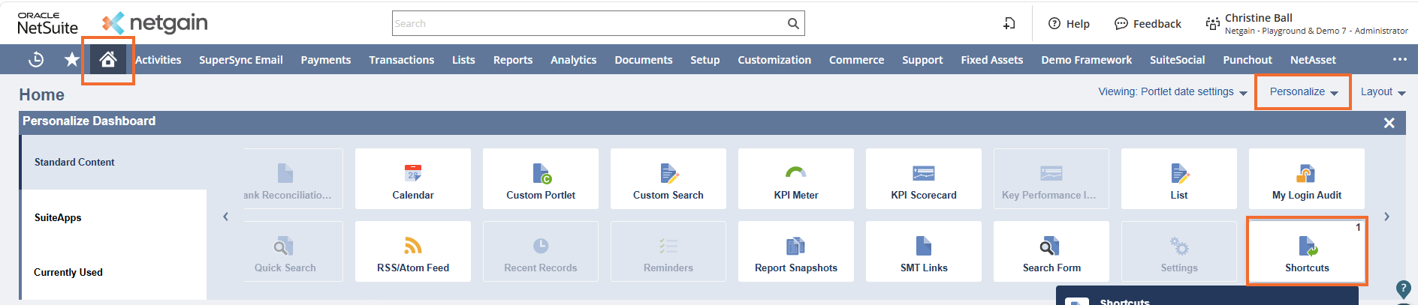Image resolution: width=1418 pixels, height=305 pixels.
Task: Expand the Layout dropdown
Action: (x=1383, y=91)
